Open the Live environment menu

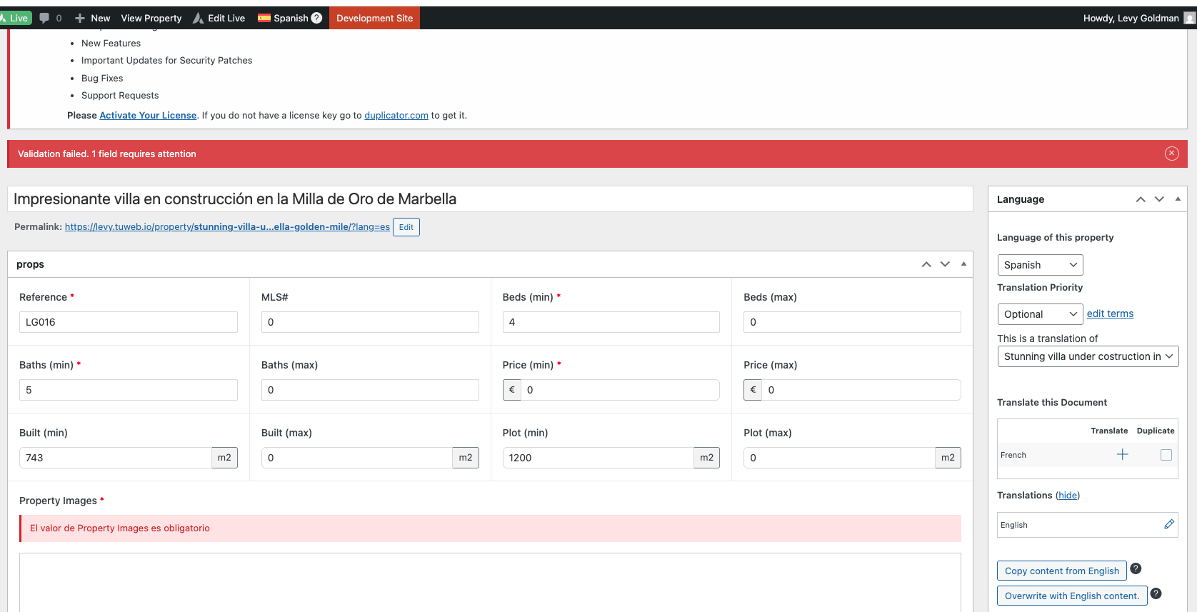pyautogui.click(x=15, y=18)
